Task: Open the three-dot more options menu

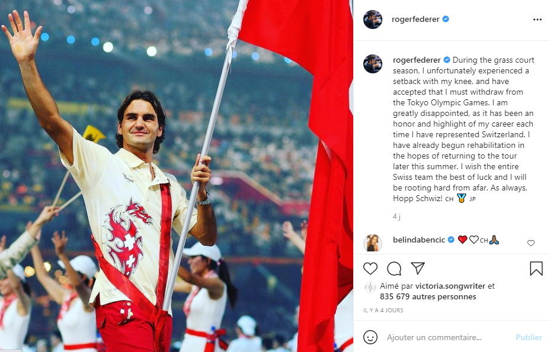Action: [538, 20]
